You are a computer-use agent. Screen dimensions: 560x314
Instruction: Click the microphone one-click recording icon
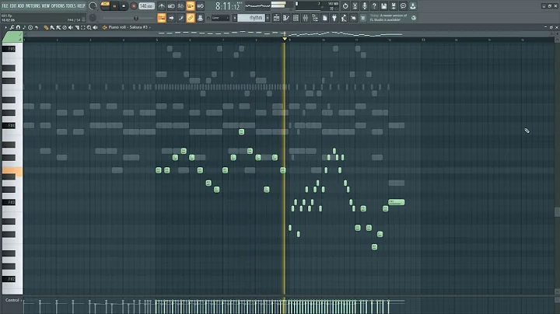[365, 6]
